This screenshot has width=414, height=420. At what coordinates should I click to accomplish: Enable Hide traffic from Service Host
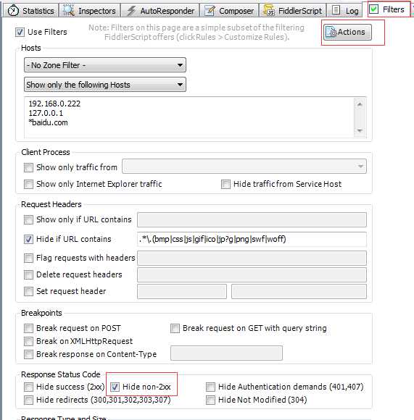(225, 184)
